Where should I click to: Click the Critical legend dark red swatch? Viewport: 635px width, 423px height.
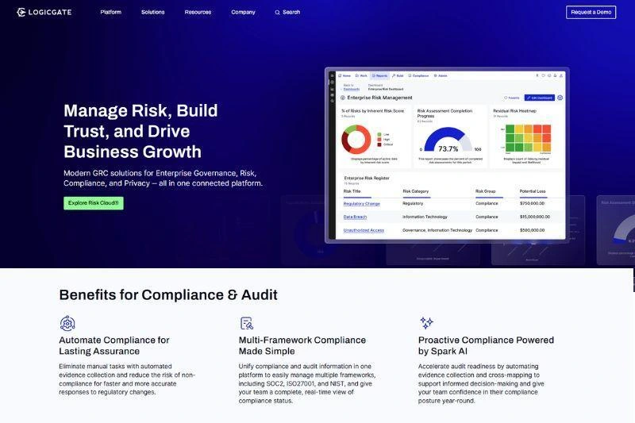point(379,144)
